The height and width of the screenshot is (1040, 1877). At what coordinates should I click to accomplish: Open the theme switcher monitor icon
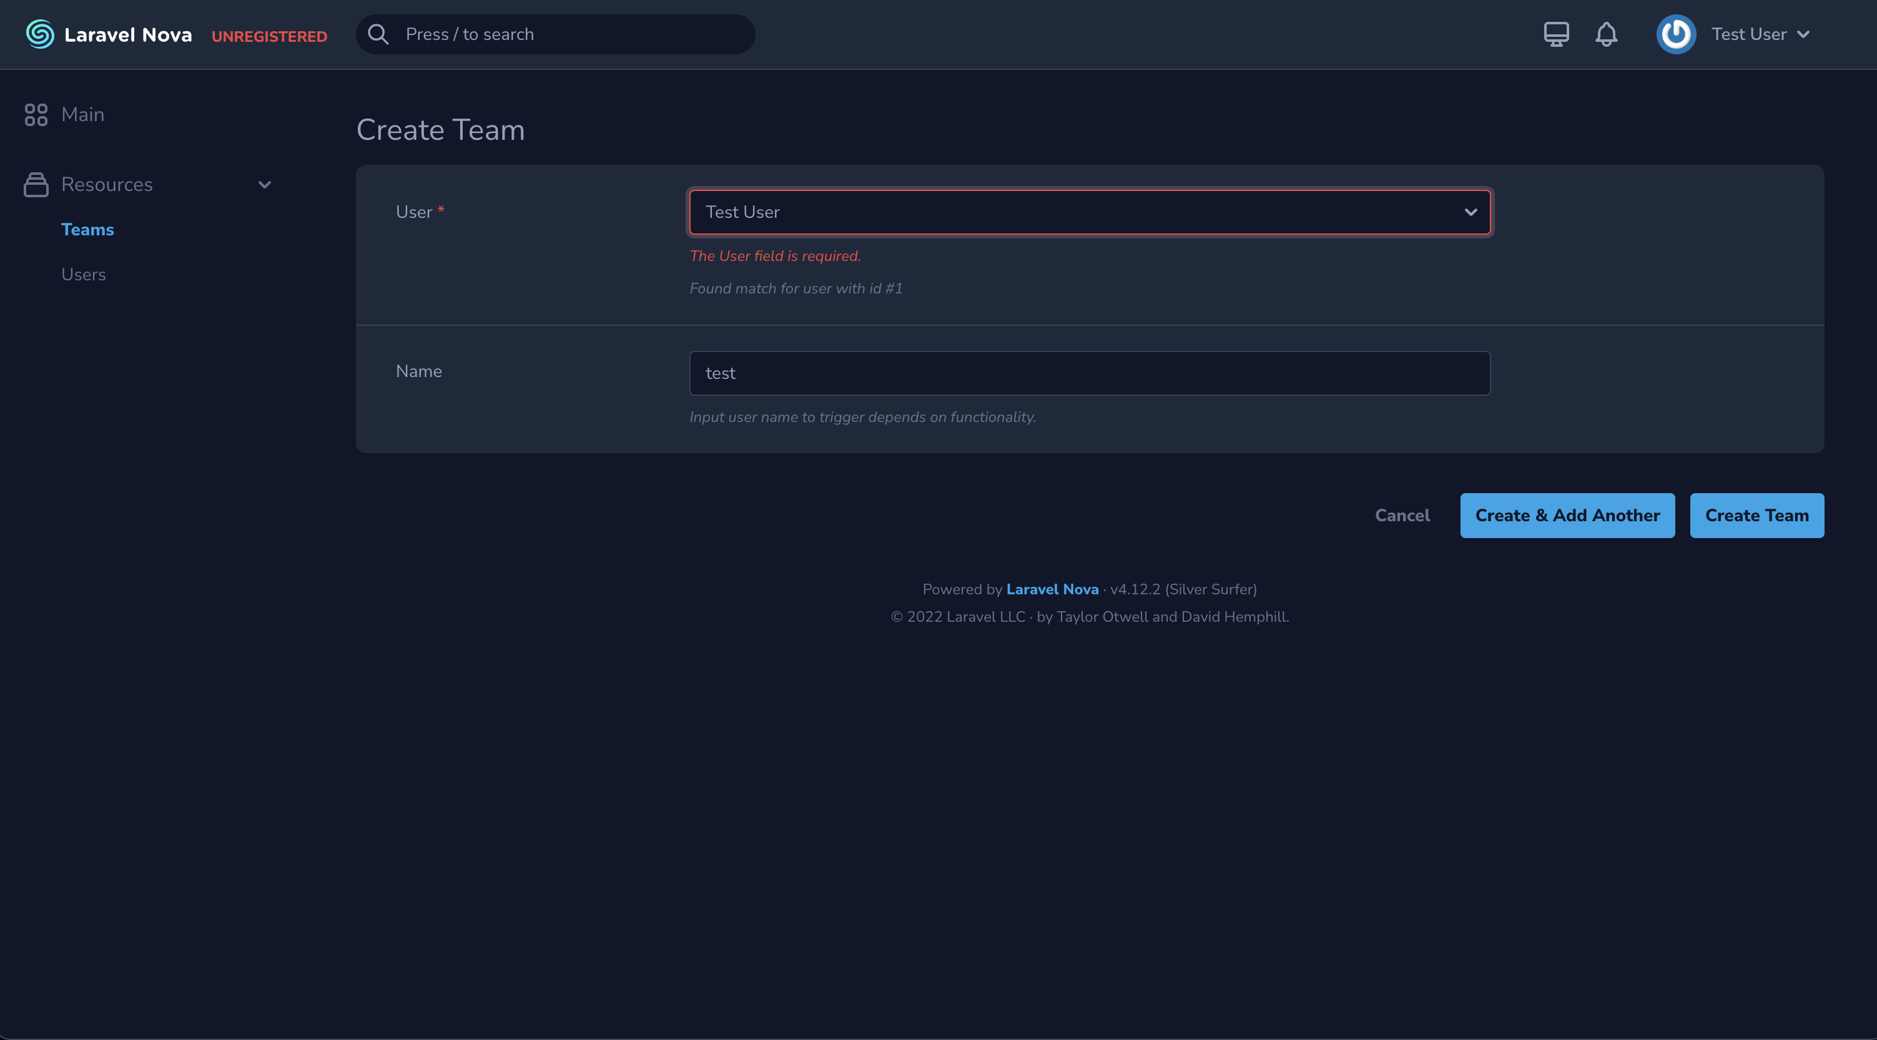[x=1555, y=34]
